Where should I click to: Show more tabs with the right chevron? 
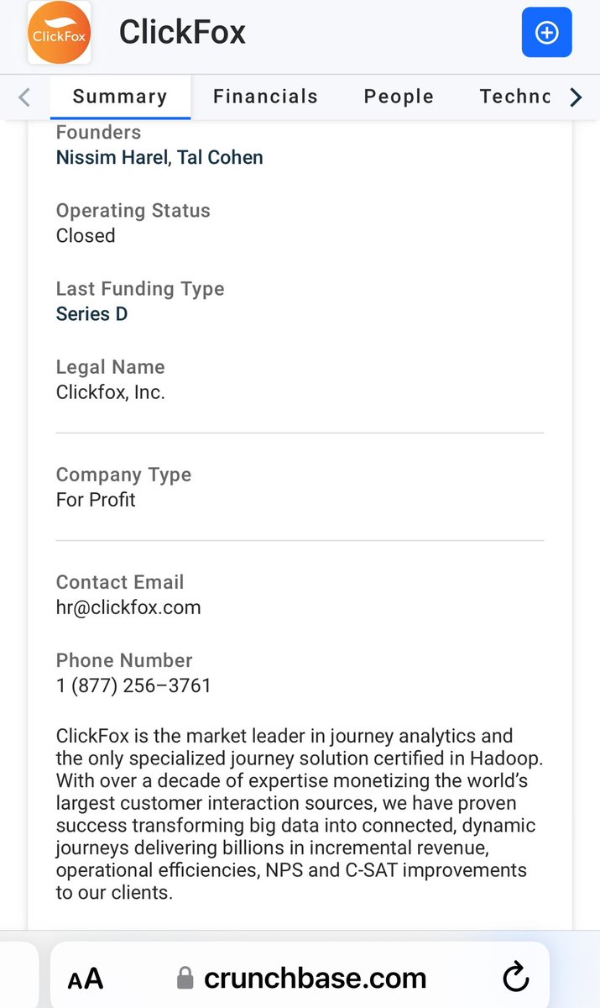[x=576, y=97]
